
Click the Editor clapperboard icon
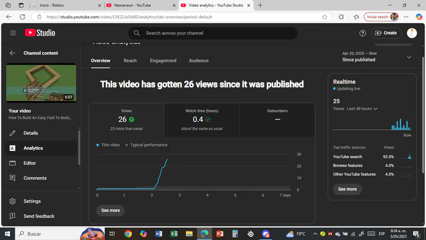[12, 163]
